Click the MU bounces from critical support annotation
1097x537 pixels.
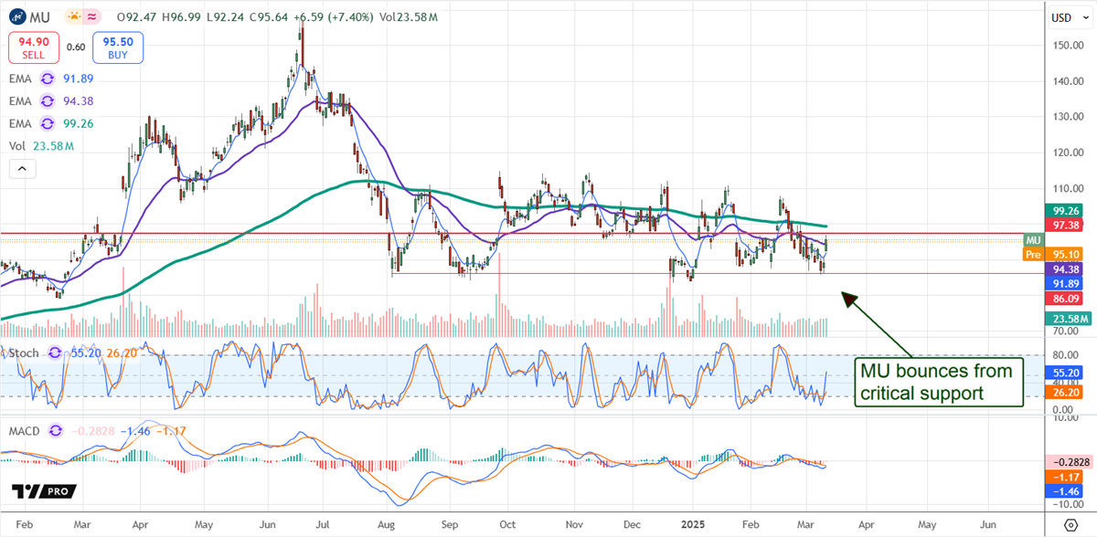(x=938, y=382)
